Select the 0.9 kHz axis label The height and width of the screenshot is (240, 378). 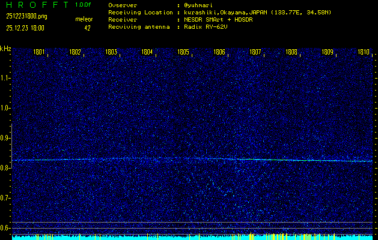[5, 138]
